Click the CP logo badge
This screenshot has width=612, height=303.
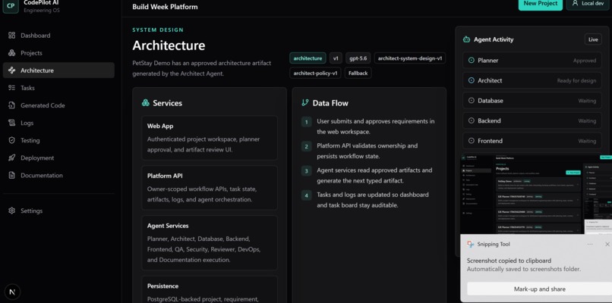click(11, 6)
